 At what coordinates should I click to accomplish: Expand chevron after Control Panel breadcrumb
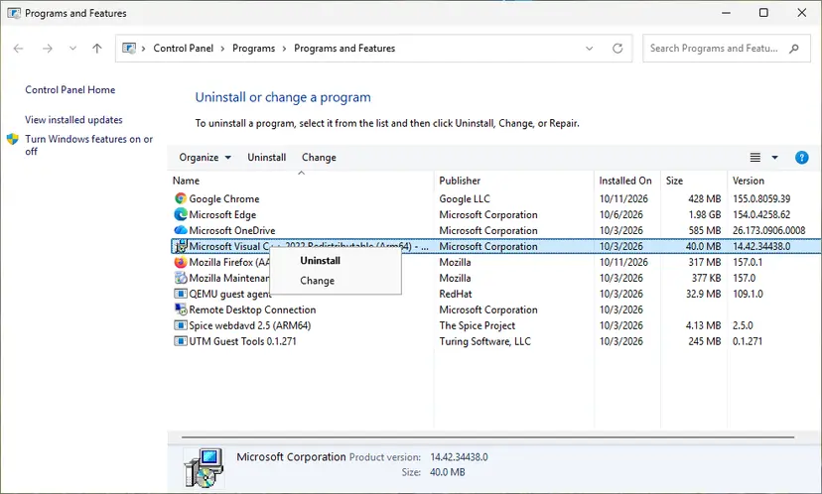[x=222, y=49]
